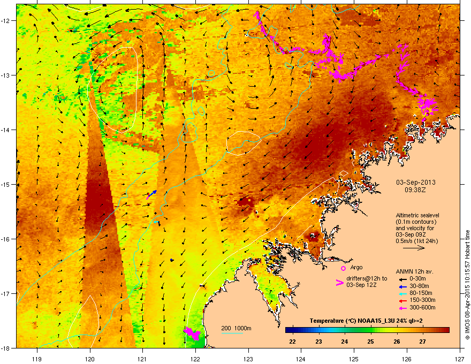Viewport: 471px width, 364px height.
Task: Click the longitude axis label 119
Action: point(37,359)
